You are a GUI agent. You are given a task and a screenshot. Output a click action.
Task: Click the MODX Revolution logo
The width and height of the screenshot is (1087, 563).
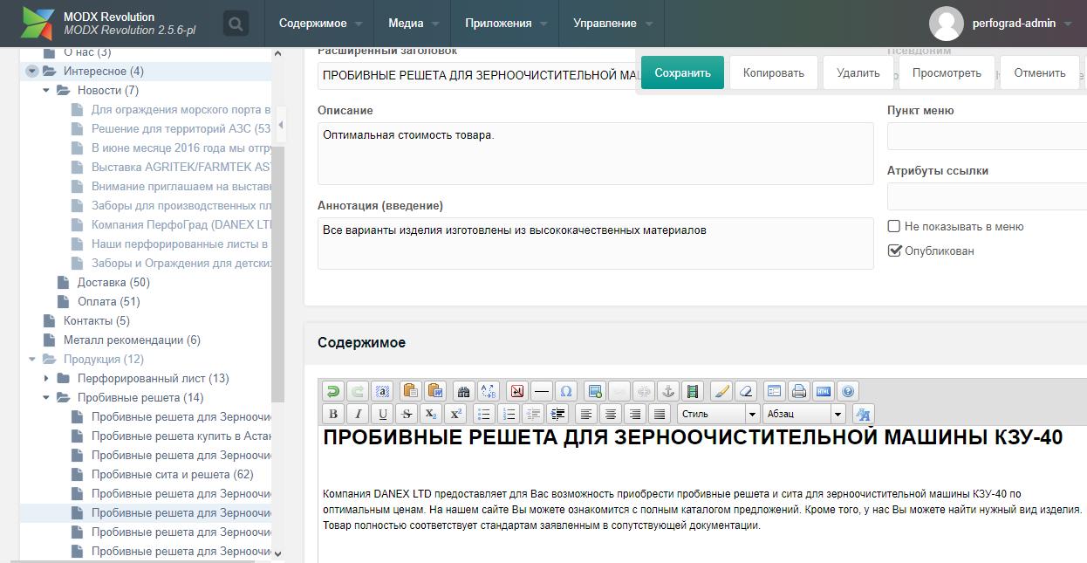(x=38, y=23)
